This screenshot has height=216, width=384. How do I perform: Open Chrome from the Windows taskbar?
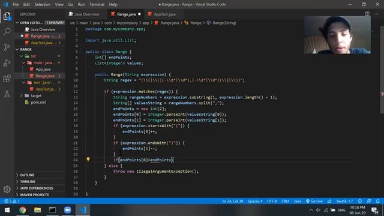point(23,210)
